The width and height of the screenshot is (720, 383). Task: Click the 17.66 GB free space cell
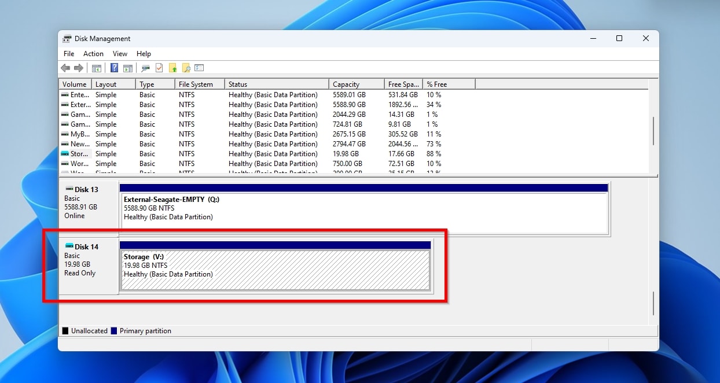click(401, 154)
